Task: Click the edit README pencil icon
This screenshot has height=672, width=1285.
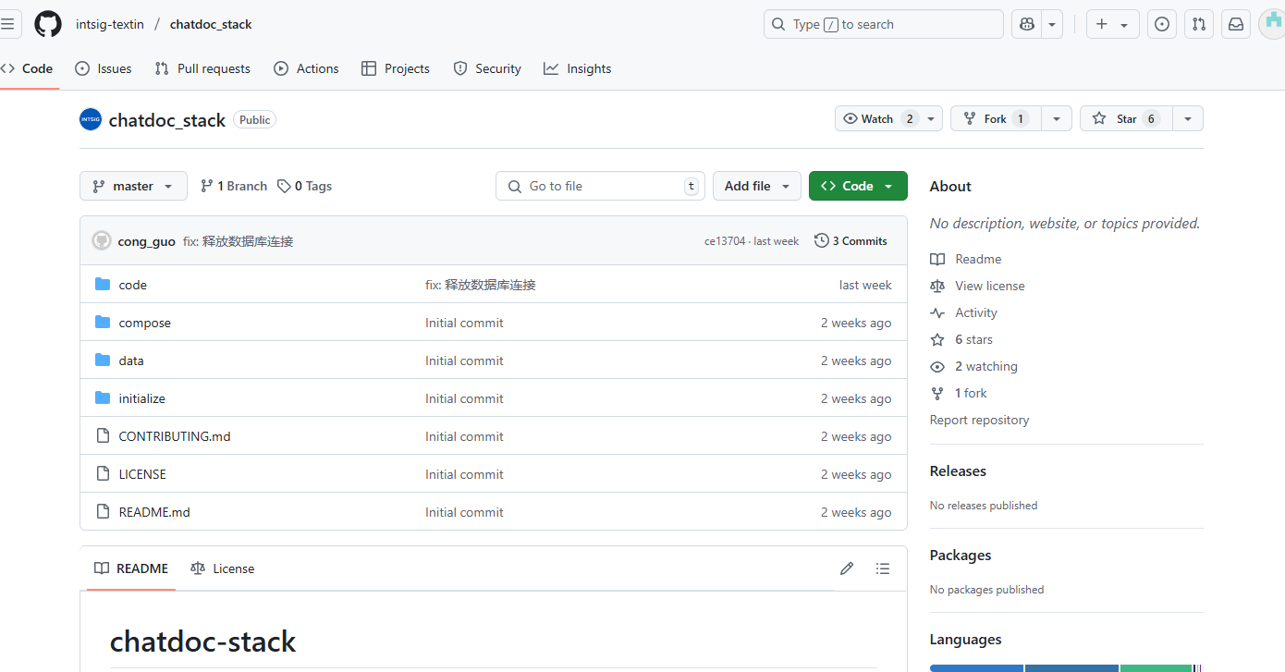Action: (x=847, y=568)
